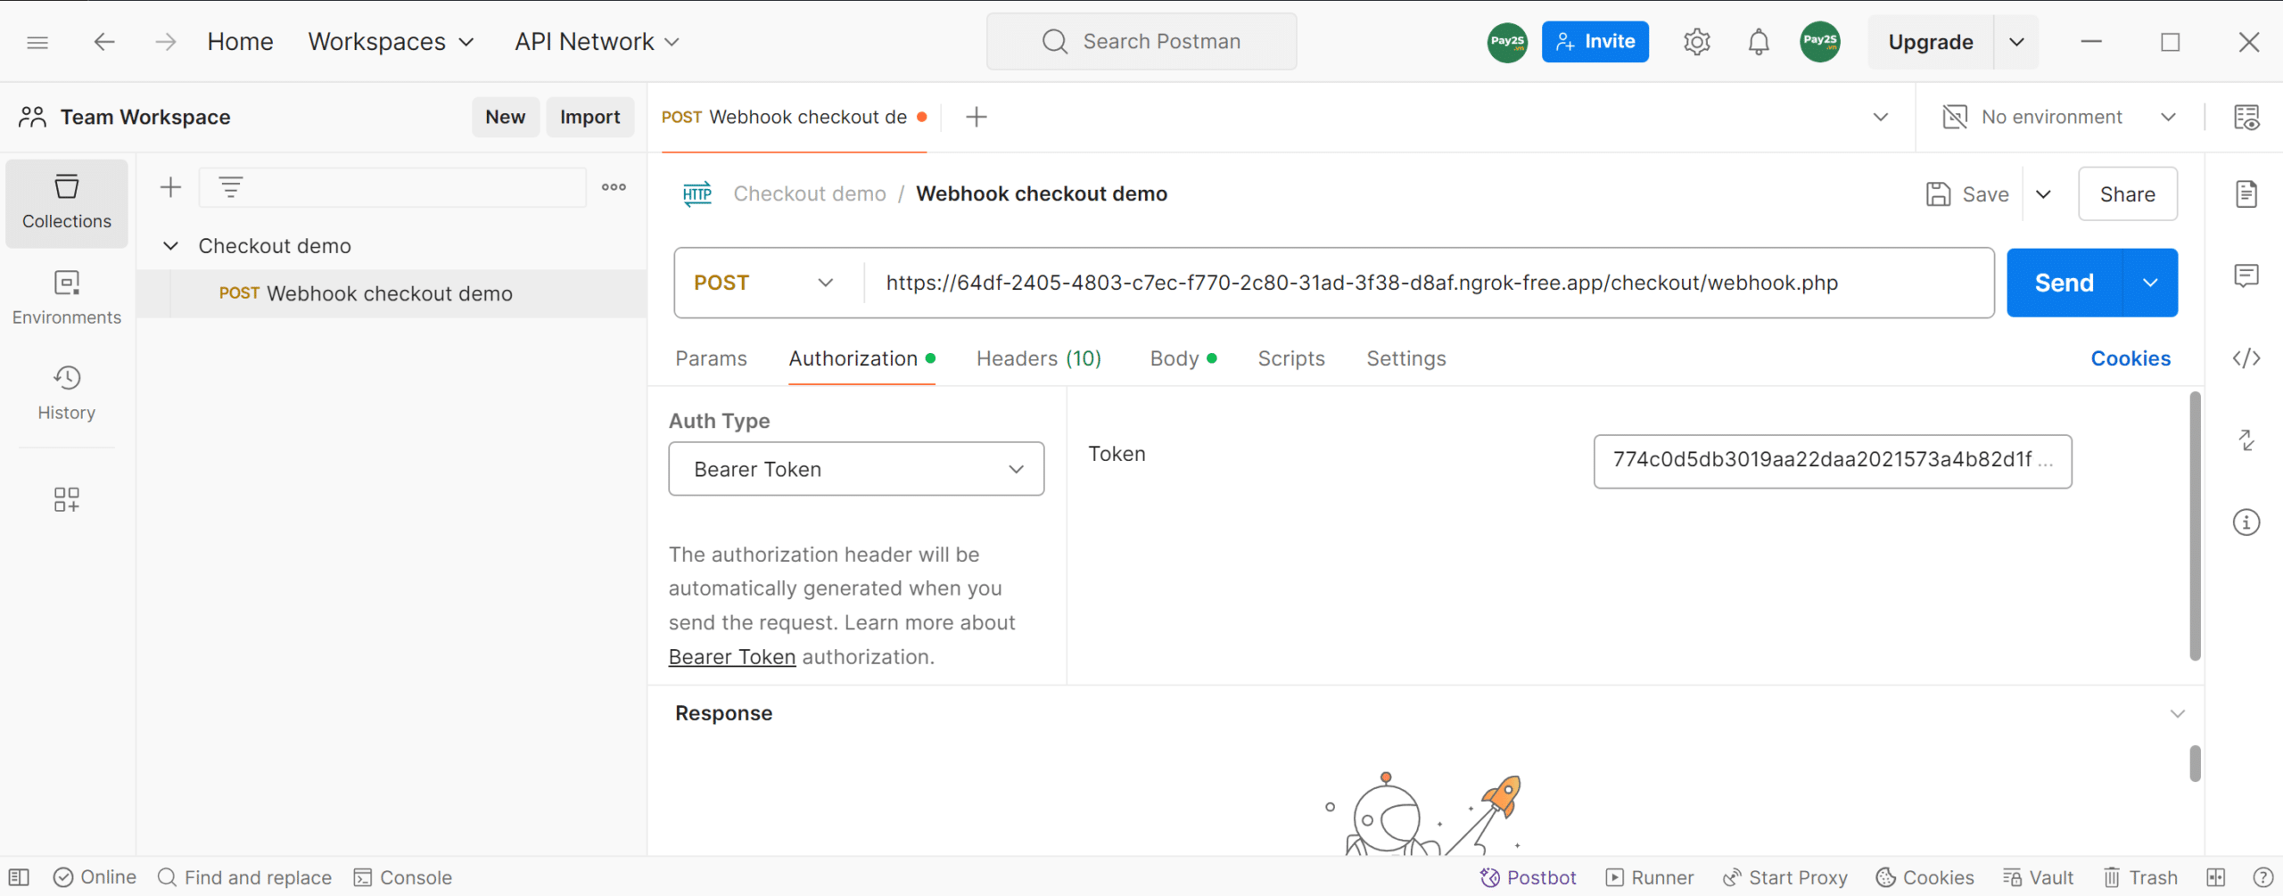Screen dimensions: 2283x896
Task: Click the Invite button
Action: (1595, 42)
